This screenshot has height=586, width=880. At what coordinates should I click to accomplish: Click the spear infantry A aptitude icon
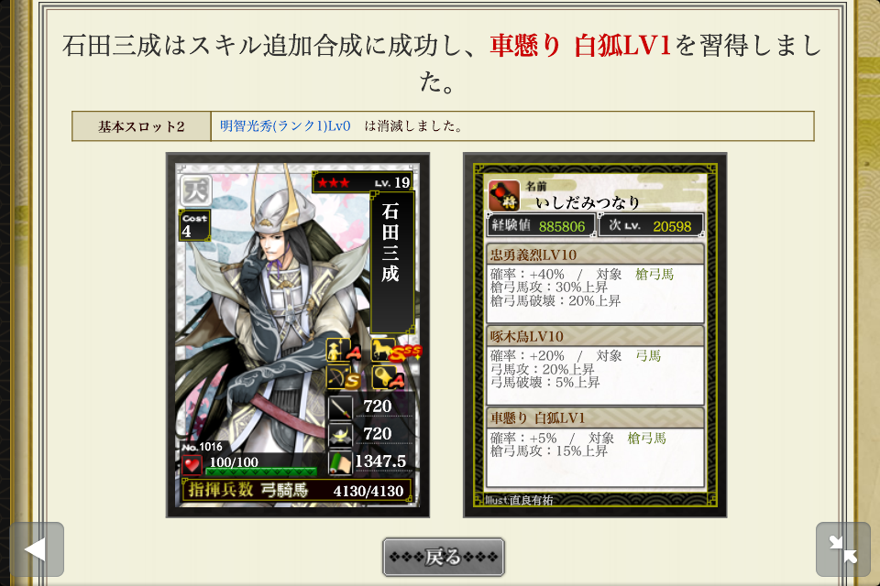point(344,351)
